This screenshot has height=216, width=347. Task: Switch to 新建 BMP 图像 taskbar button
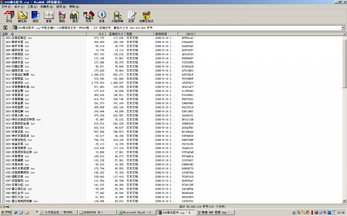pyautogui.click(x=215, y=213)
